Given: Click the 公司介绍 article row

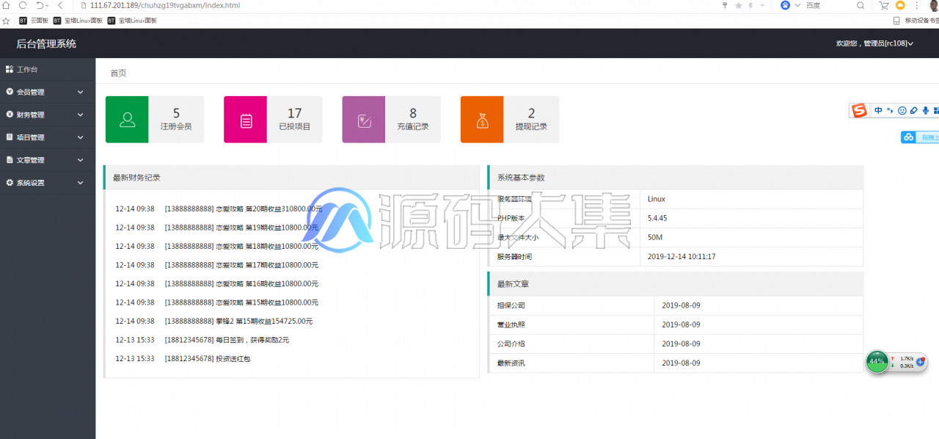Looking at the screenshot, I should (676, 344).
